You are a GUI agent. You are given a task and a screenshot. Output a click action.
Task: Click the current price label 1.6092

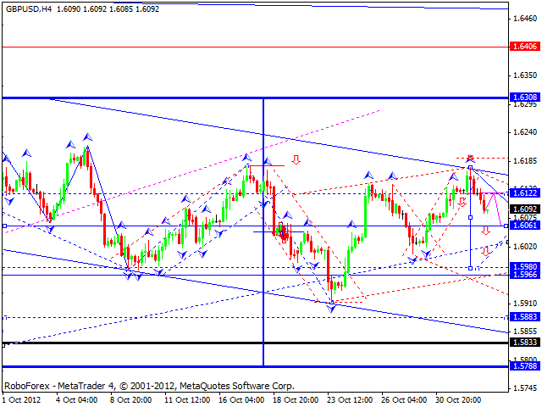coord(525,209)
